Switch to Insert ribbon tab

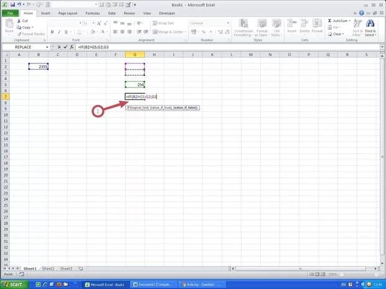(45, 13)
